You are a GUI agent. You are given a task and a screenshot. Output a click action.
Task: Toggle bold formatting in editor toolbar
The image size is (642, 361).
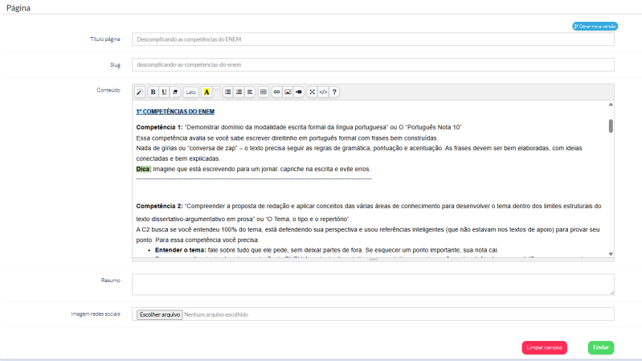click(x=153, y=92)
